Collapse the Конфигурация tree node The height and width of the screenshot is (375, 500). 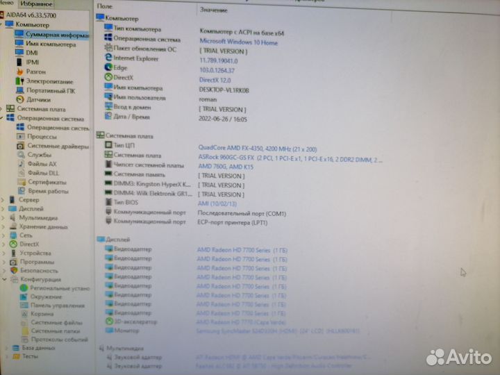(x=4, y=280)
